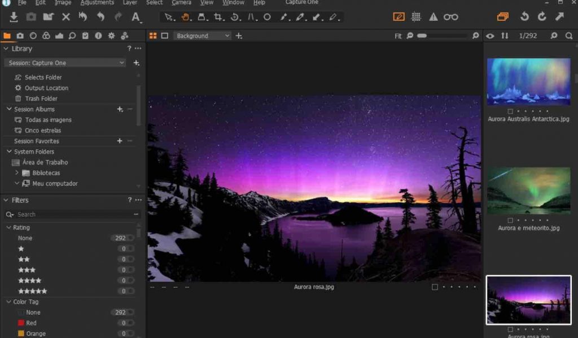Screen dimensions: 578x338
Task: Select the Selection cursor tool
Action: click(x=169, y=17)
